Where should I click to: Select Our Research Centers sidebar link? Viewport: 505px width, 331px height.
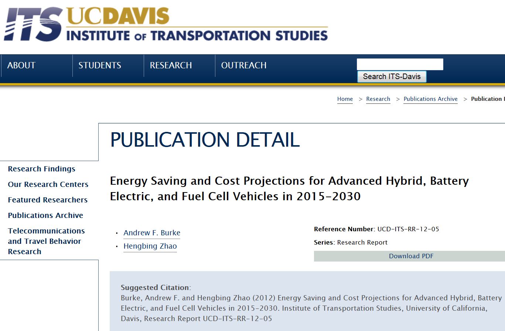point(48,184)
